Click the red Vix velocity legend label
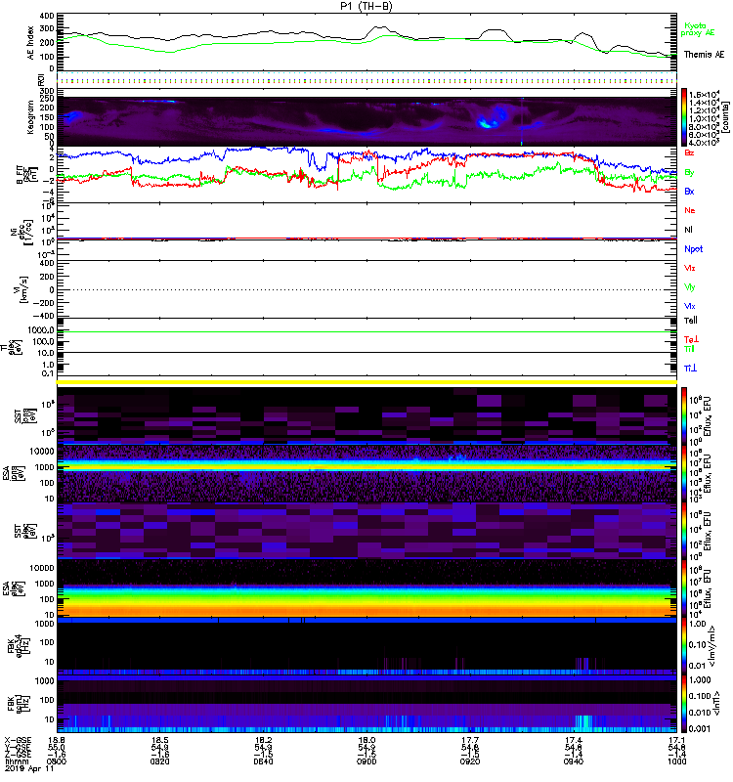Viewport: 733px width, 782px height. [x=690, y=268]
